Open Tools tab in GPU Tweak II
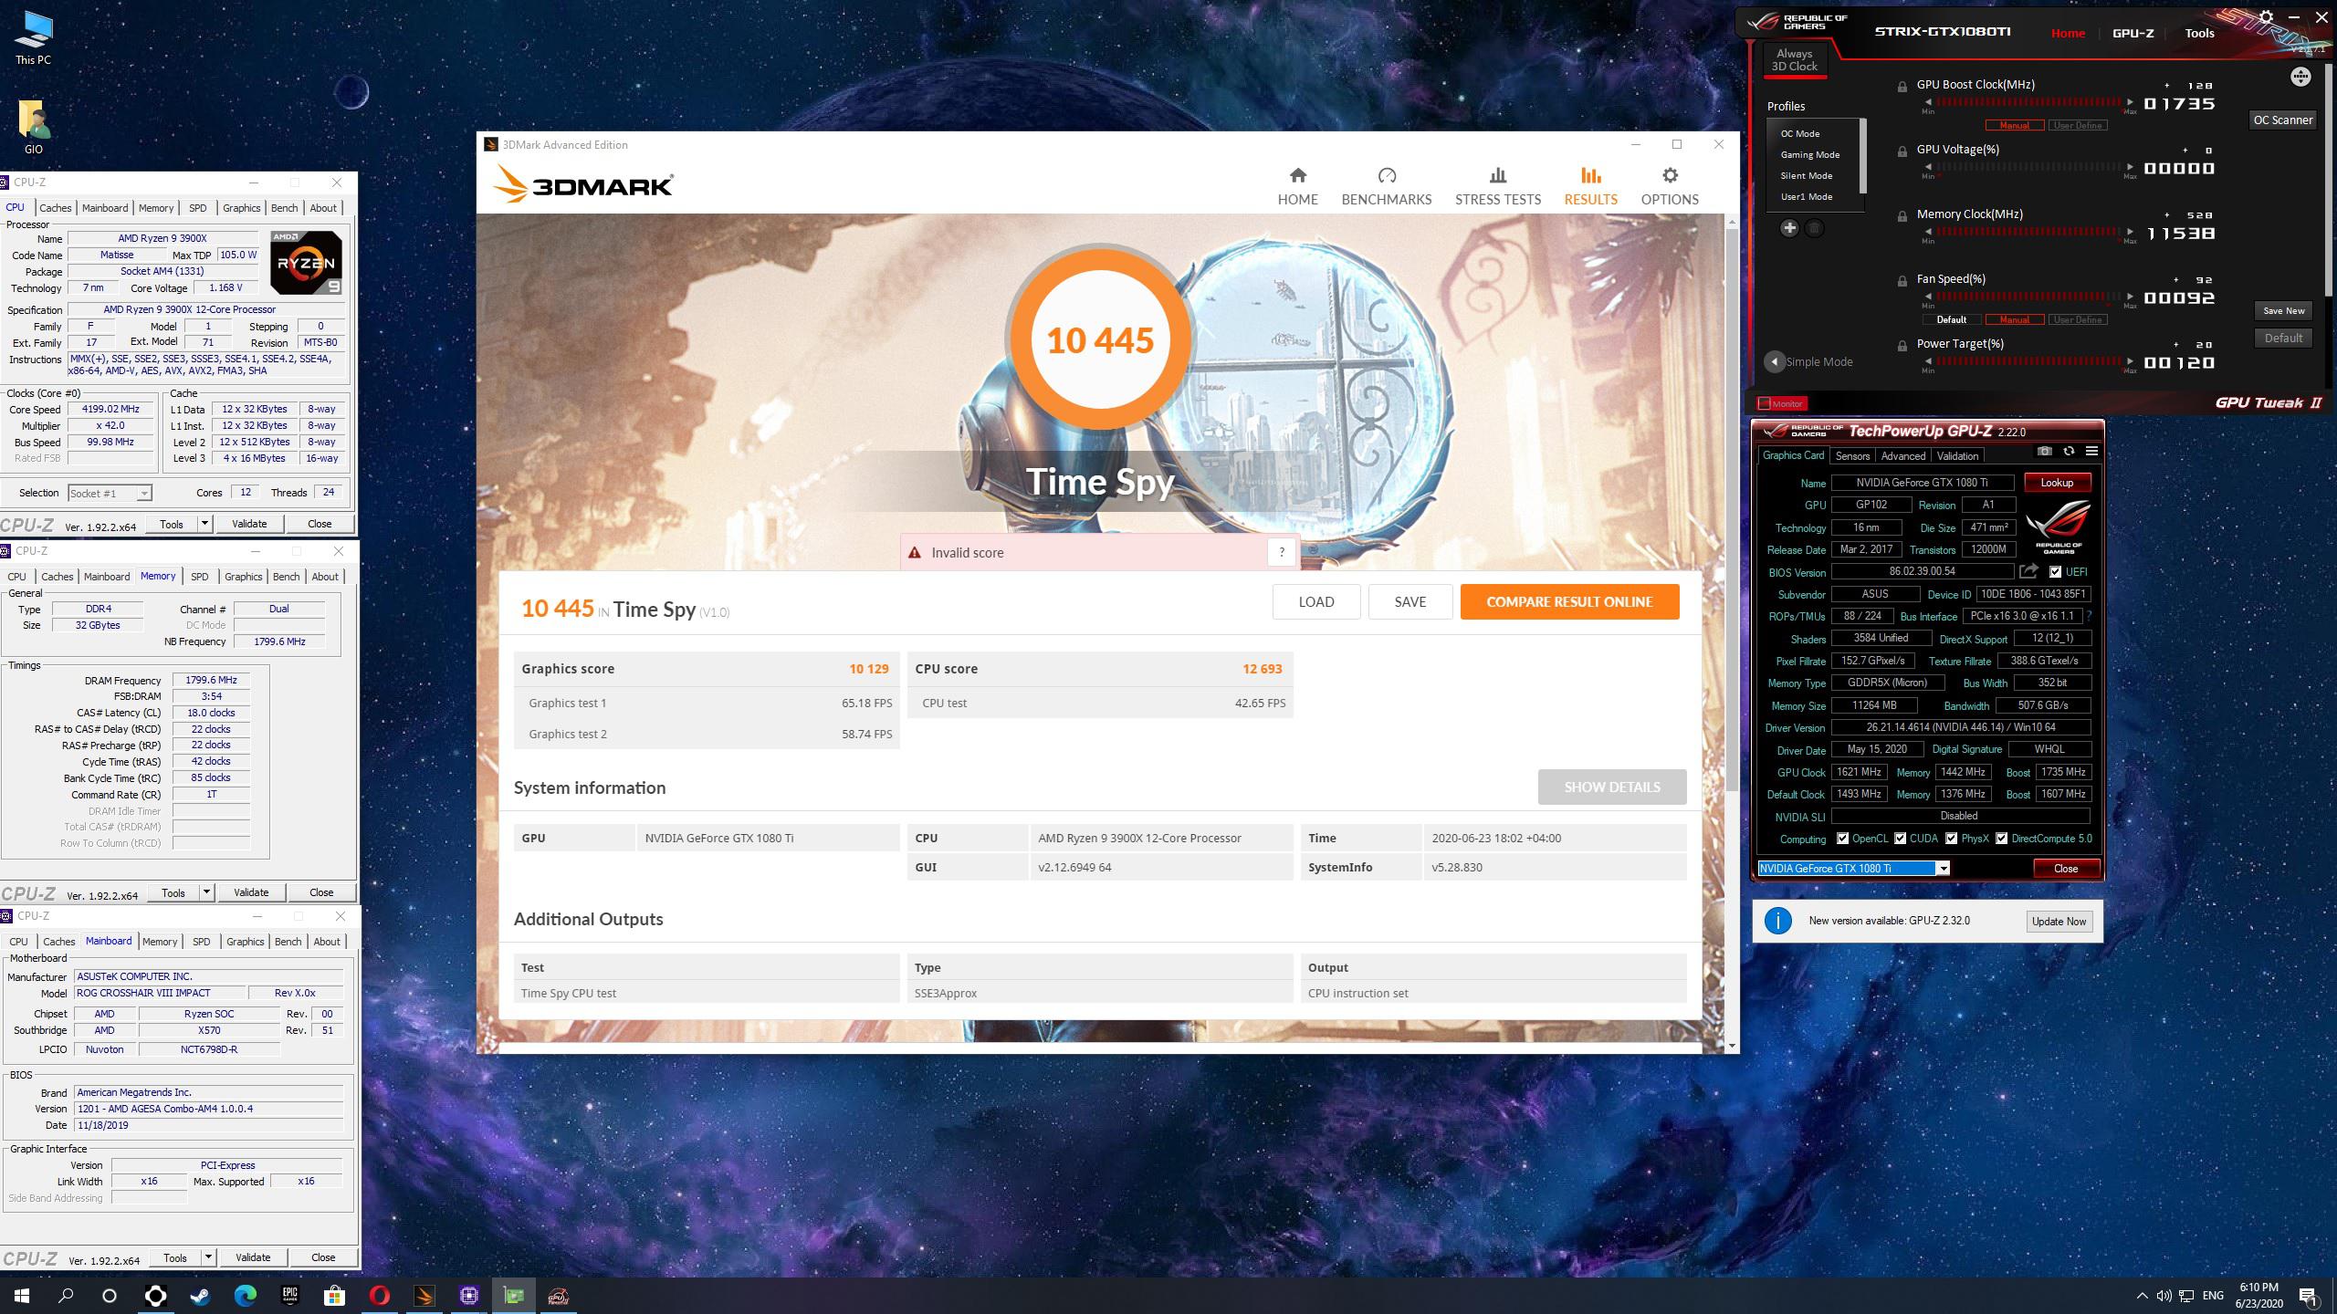This screenshot has width=2337, height=1314. click(x=2199, y=33)
